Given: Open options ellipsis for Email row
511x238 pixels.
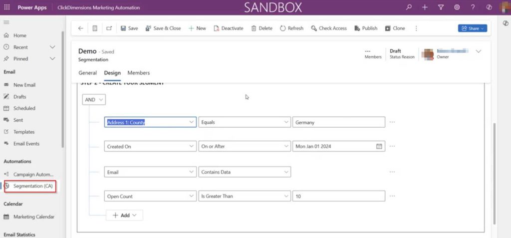Looking at the screenshot, I should (x=392, y=172).
